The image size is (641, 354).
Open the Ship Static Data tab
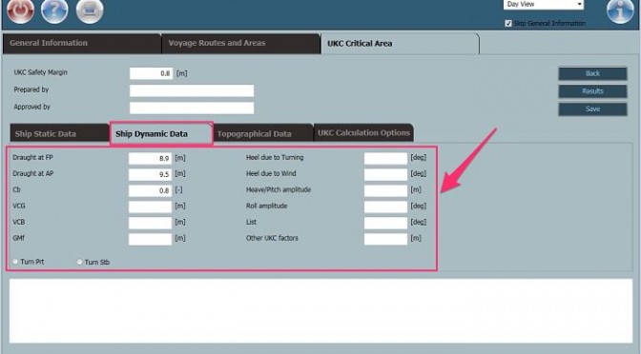point(60,133)
